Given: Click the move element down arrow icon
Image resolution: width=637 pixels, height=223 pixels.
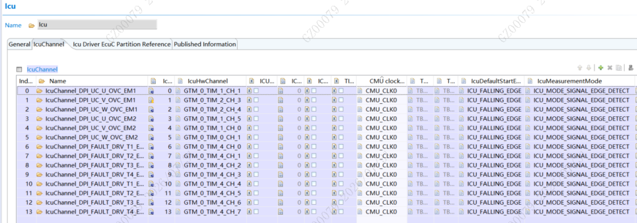Looking at the screenshot, I should (588, 68).
